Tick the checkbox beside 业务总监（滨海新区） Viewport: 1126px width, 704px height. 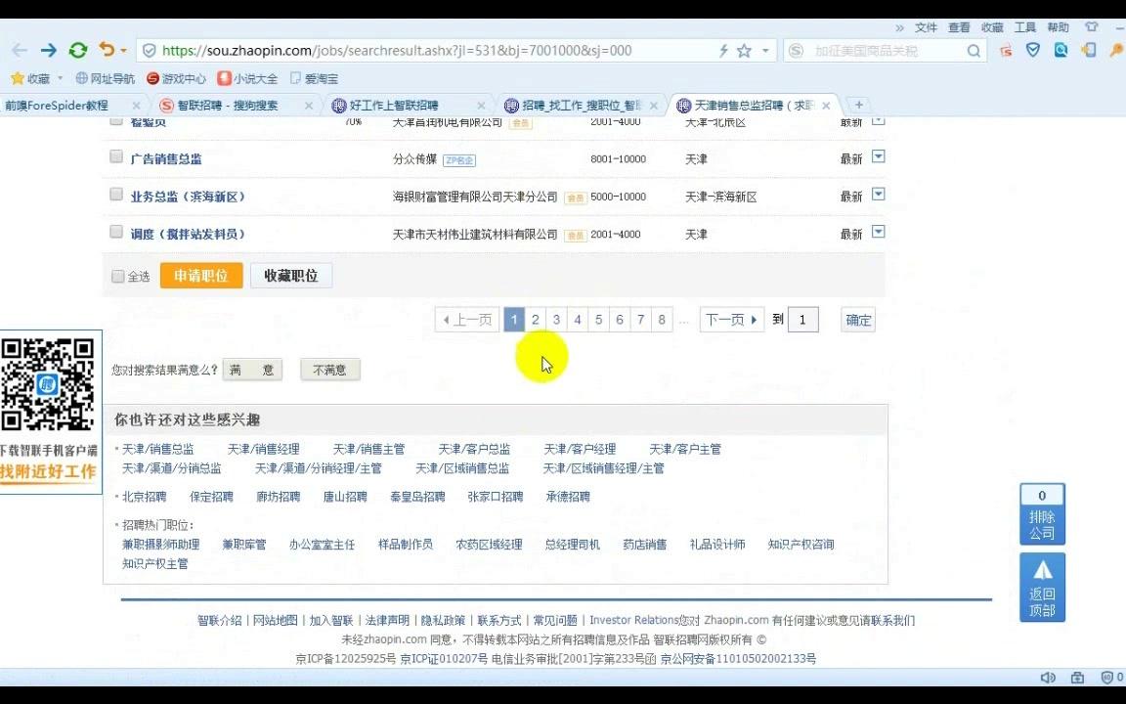116,195
